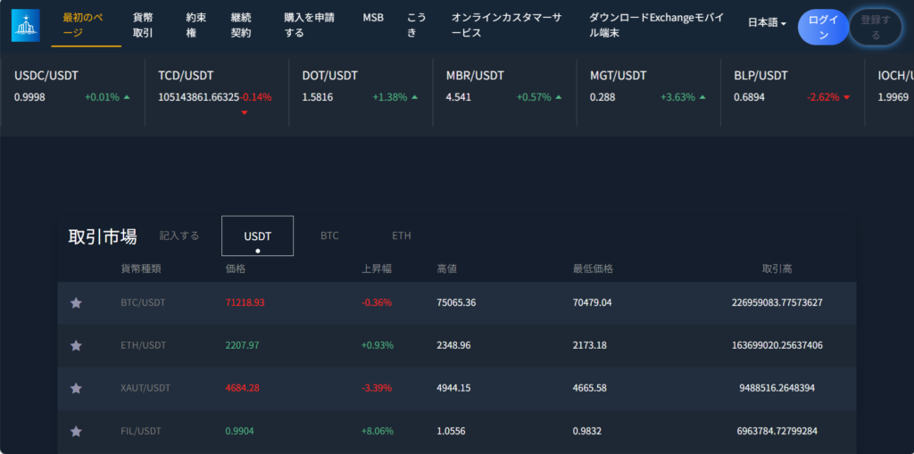Open オンラインカスタマーサービス link
This screenshot has height=454, width=914.
coord(506,25)
